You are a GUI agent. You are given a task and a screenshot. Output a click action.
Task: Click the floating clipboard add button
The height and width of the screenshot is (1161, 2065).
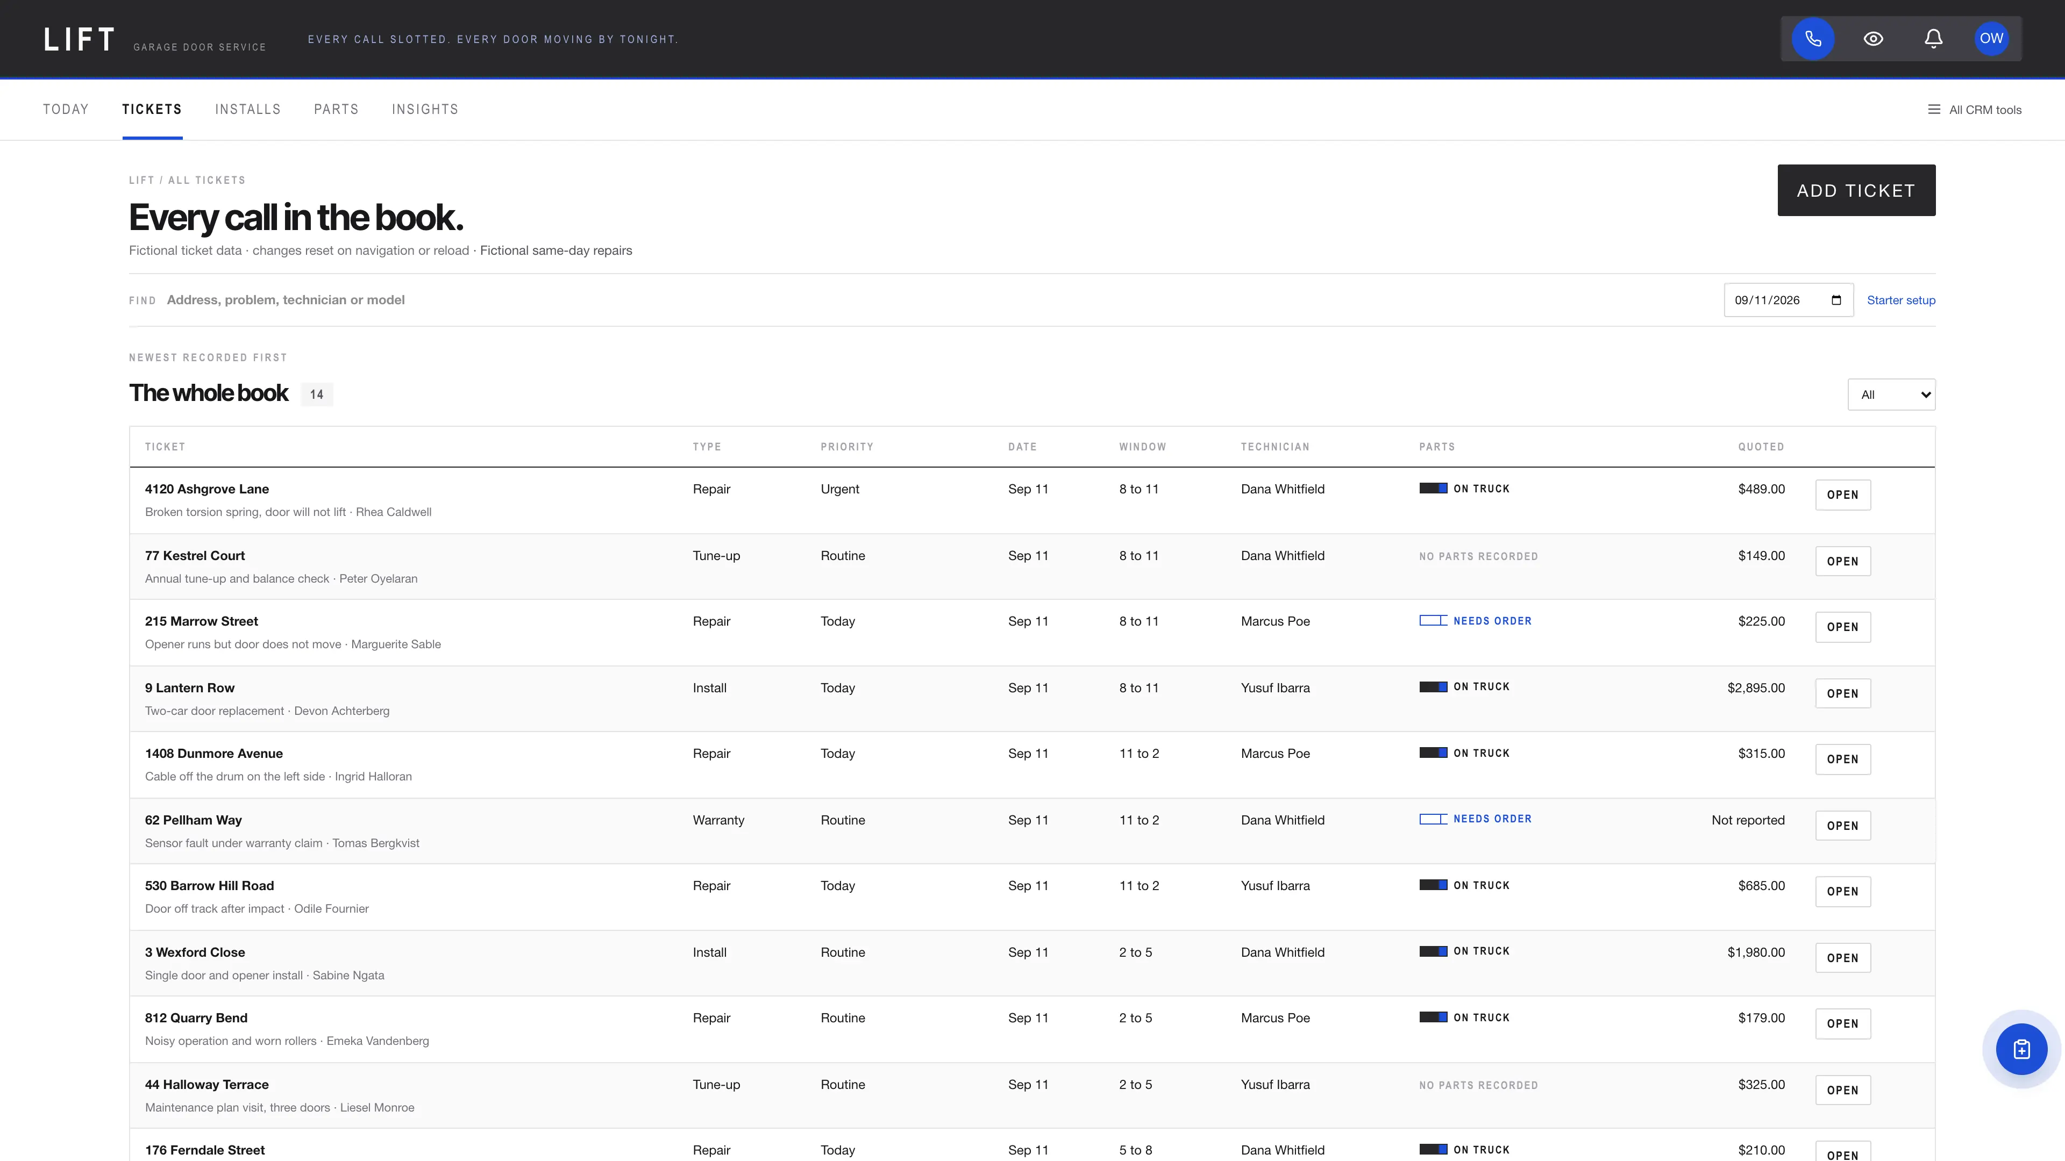2021,1049
